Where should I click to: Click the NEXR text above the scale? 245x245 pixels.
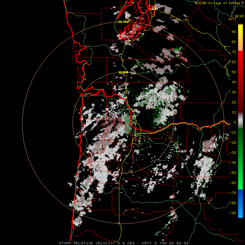[239, 16]
